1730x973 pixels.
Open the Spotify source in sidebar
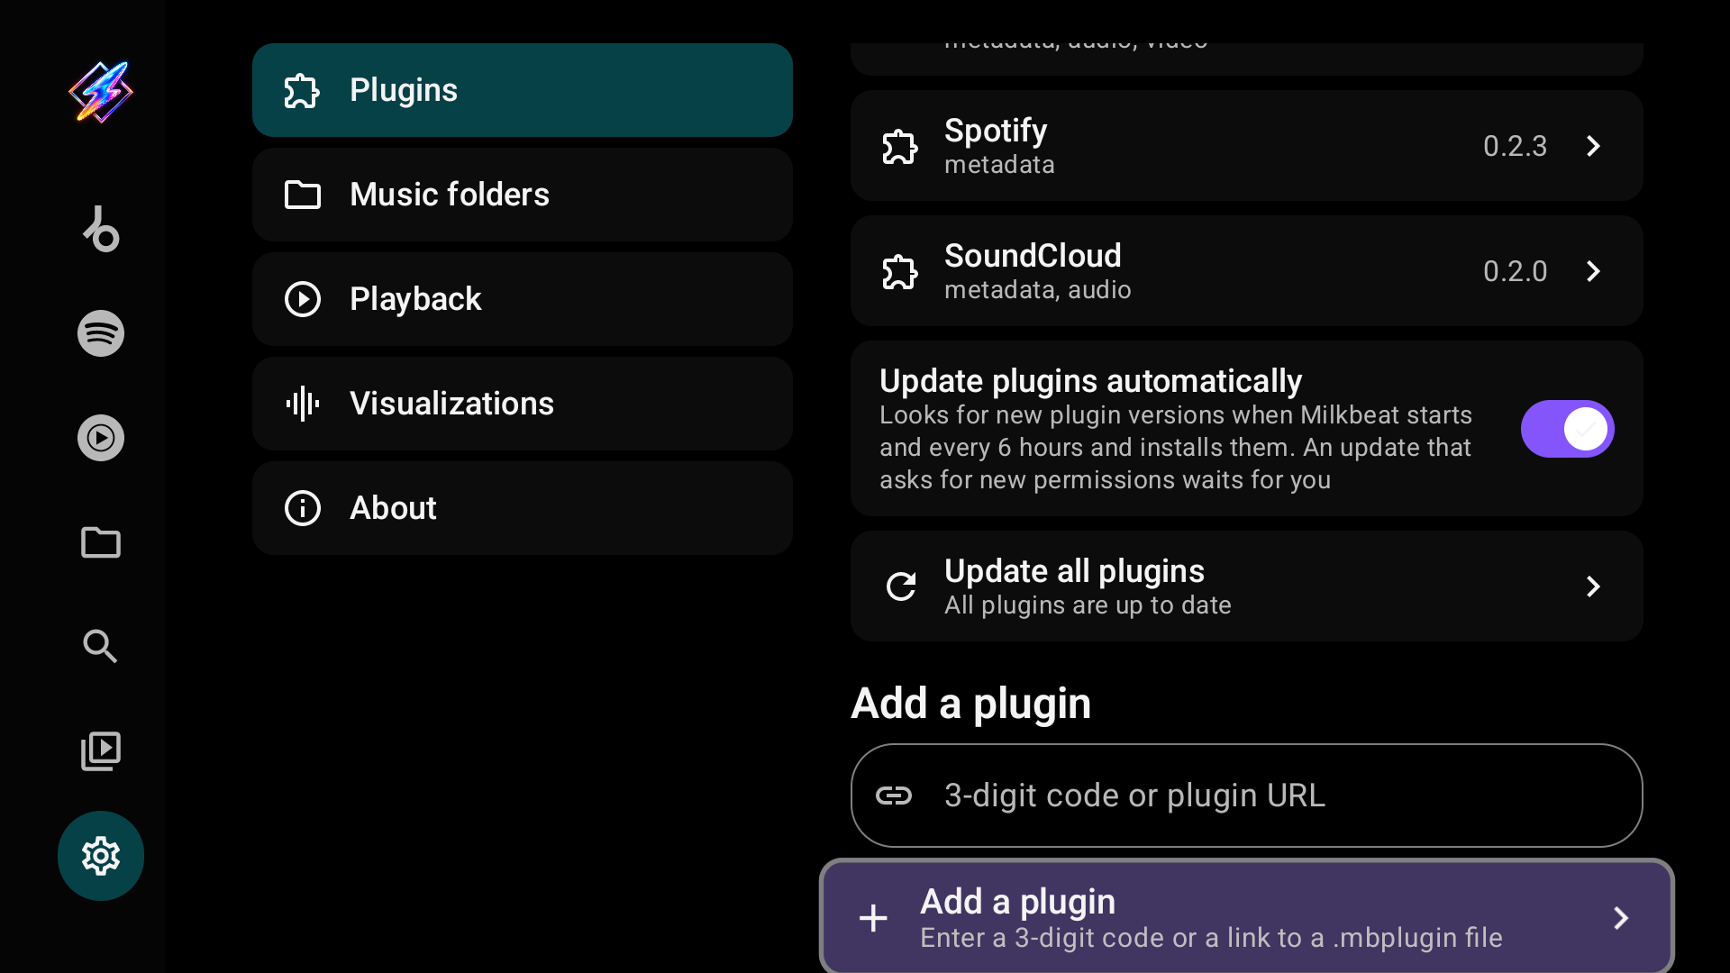pyautogui.click(x=101, y=333)
